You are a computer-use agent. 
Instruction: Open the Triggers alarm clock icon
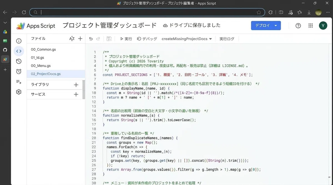click(19, 72)
